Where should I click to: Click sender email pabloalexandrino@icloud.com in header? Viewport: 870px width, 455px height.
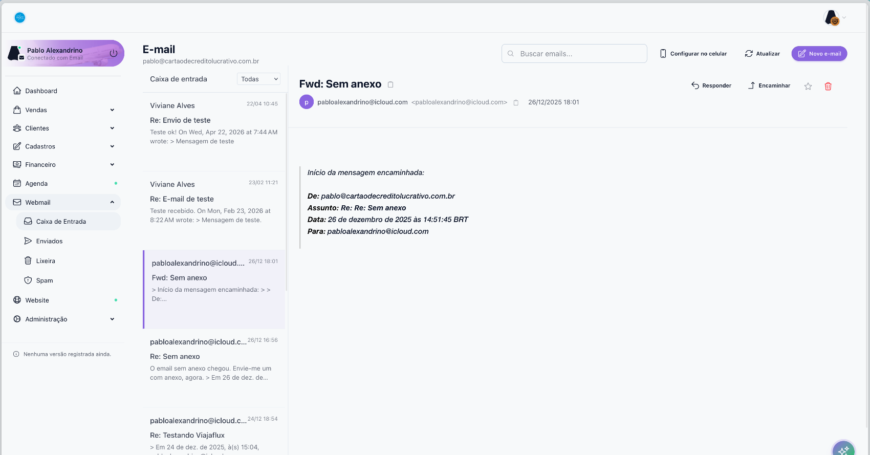pyautogui.click(x=362, y=102)
